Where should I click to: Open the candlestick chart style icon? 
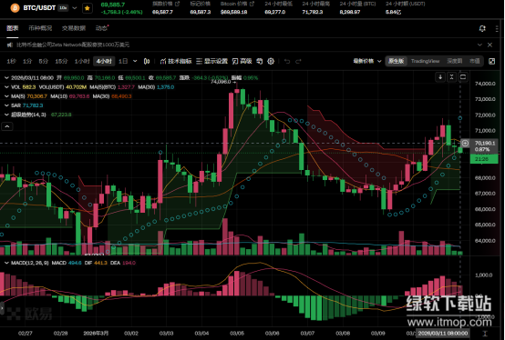[x=147, y=61]
